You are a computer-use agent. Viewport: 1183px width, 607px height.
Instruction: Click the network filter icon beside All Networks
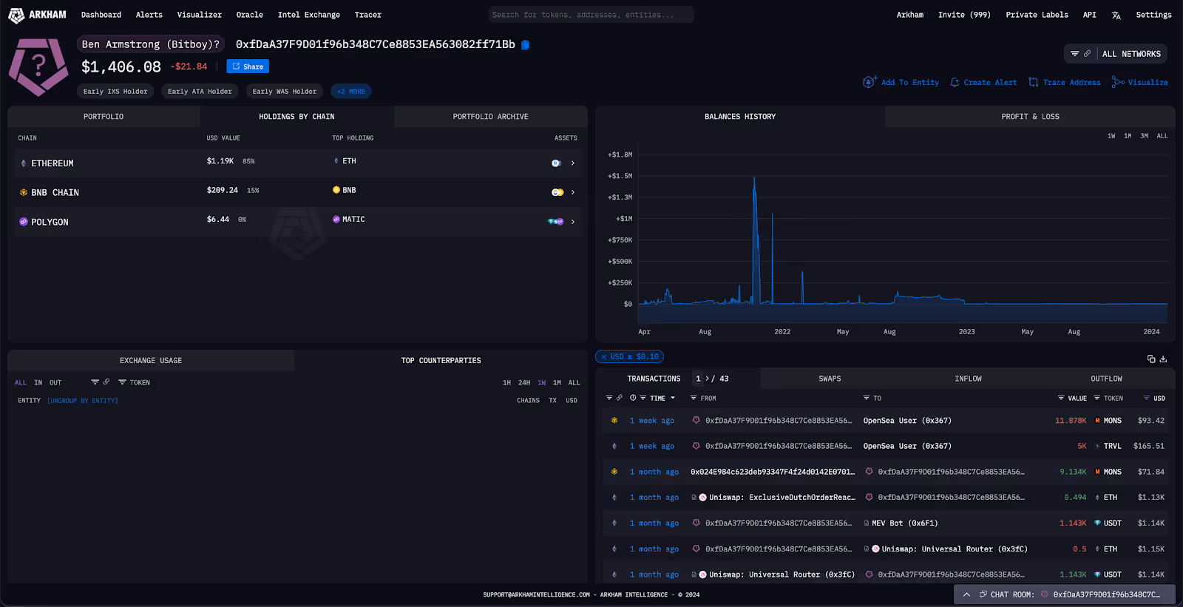click(x=1075, y=54)
